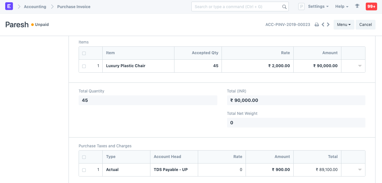This screenshot has height=183, width=382.
Task: Open the 99+ notifications badge
Action: (x=371, y=6)
